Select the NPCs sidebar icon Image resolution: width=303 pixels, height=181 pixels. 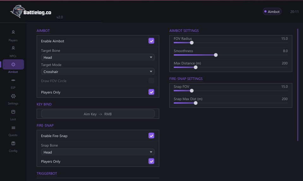[13, 48]
